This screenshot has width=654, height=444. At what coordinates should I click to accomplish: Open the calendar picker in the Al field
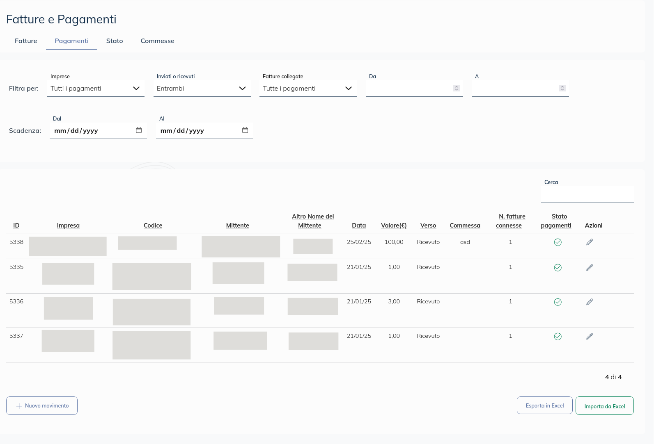(x=245, y=130)
